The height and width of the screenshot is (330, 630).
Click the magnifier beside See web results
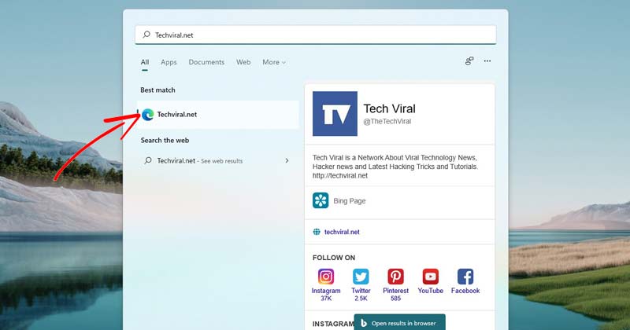(x=148, y=160)
